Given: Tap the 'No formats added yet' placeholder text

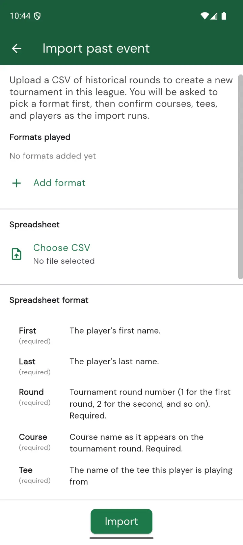Looking at the screenshot, I should tap(53, 156).
